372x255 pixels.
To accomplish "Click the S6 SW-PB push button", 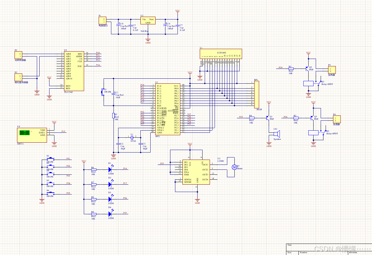I will 50,194.
